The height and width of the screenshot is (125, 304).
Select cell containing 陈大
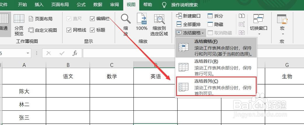coord(24,91)
